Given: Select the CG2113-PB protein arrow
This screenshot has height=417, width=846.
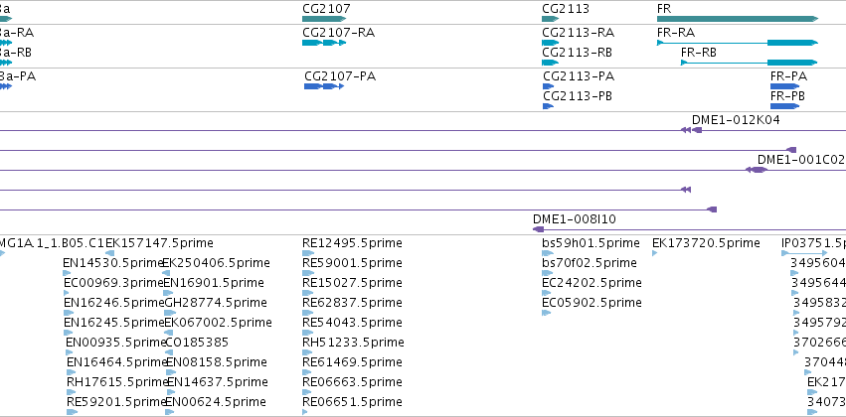Looking at the screenshot, I should 548,106.
